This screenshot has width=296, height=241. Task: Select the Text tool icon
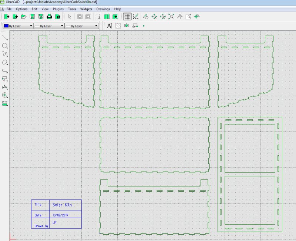[x=110, y=26]
